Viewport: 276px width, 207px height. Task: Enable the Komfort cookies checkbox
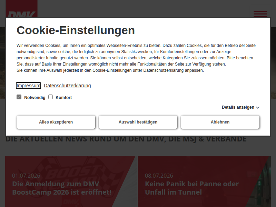click(x=50, y=97)
